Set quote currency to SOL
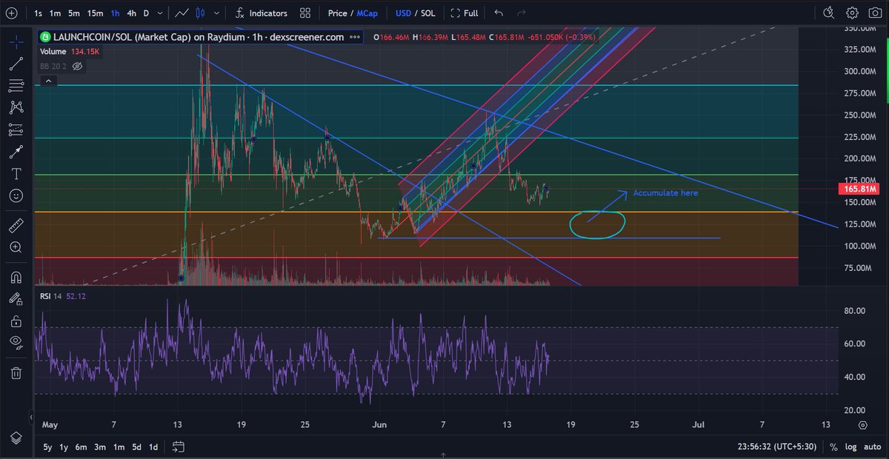This screenshot has height=459, width=889. pos(428,13)
